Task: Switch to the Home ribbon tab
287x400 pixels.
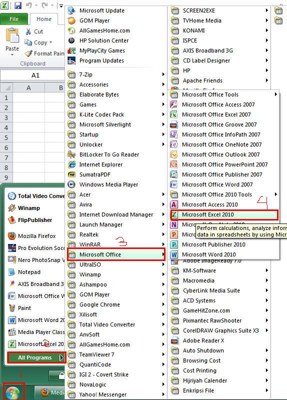Action: point(44,19)
